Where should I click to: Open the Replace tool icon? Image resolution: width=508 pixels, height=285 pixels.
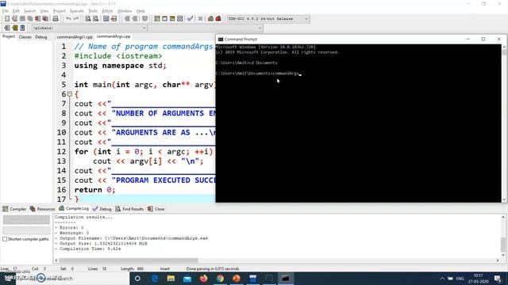click(x=95, y=19)
